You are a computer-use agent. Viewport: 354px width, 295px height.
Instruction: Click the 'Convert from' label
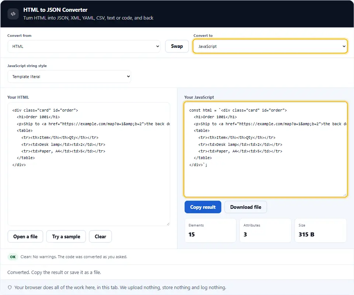20,36
